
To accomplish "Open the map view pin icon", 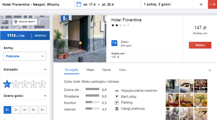I will pos(16,22).
